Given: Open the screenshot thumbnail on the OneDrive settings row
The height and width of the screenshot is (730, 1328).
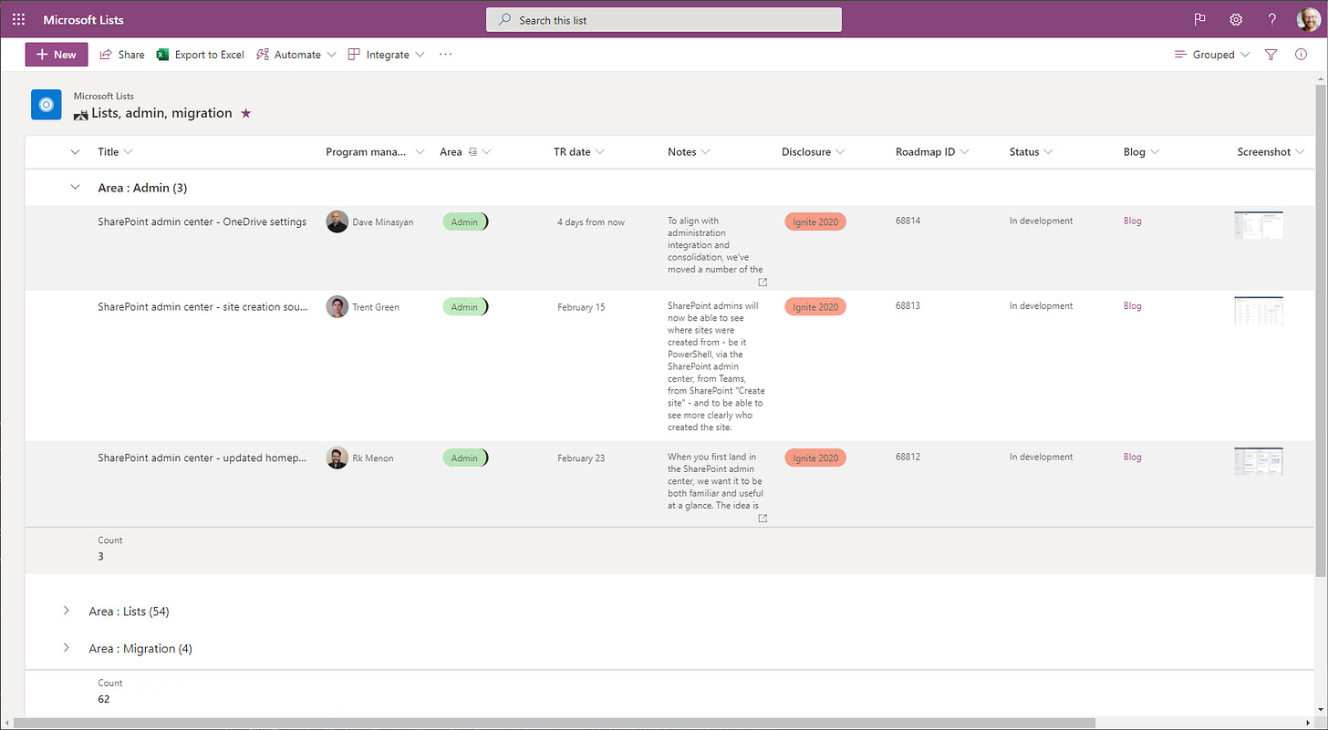Looking at the screenshot, I should click(1258, 224).
